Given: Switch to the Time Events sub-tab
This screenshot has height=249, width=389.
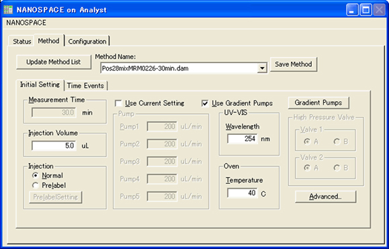Looking at the screenshot, I should (x=85, y=86).
